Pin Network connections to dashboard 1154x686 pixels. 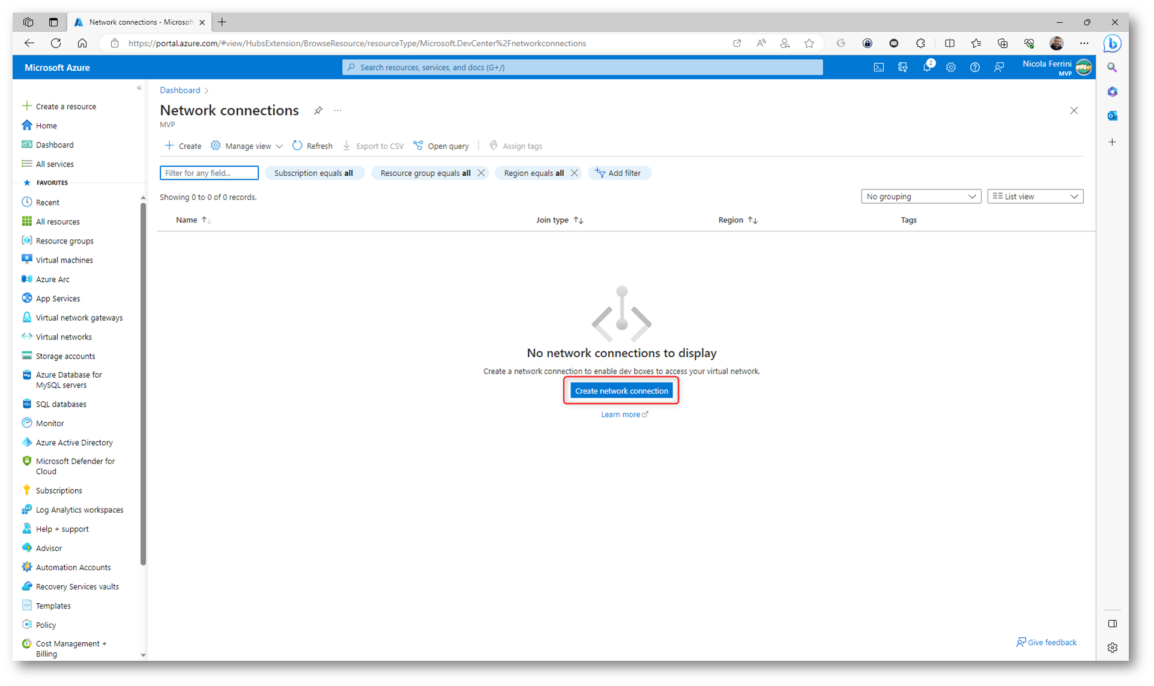(318, 110)
